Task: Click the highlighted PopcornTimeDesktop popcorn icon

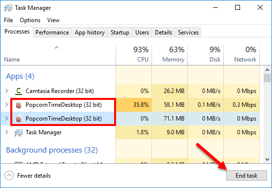Action: tap(19, 119)
